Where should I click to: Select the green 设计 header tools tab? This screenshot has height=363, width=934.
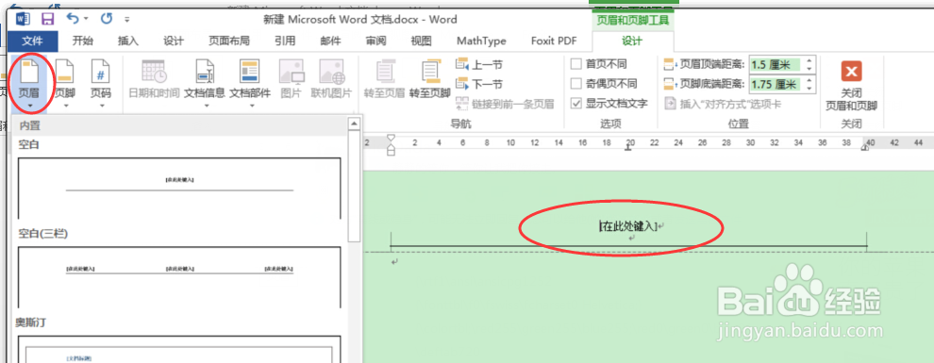633,41
